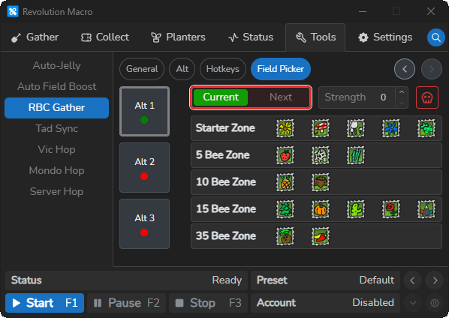This screenshot has width=449, height=318.
Task: Select the Alt 2 account tile
Action: point(144,167)
